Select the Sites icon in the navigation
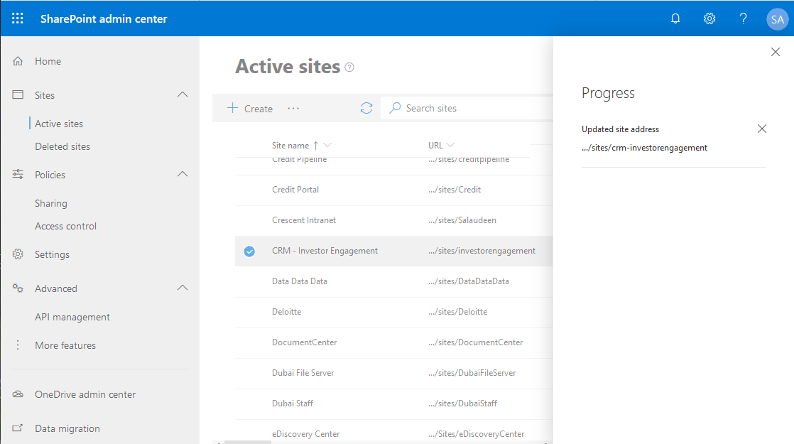 pyautogui.click(x=17, y=94)
